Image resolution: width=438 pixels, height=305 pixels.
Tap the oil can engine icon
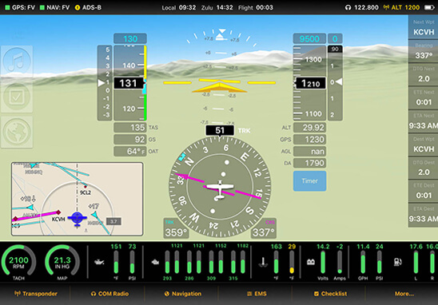click(99, 262)
